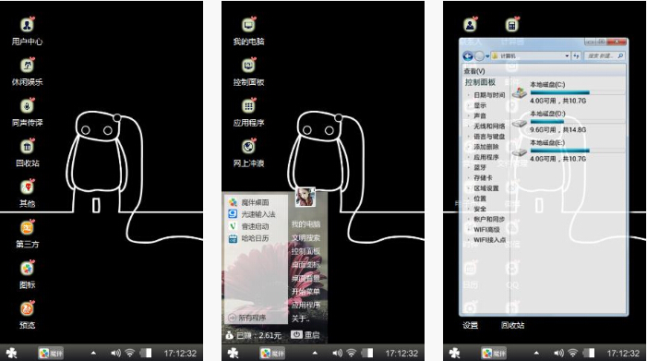Expand the 语言与键盘 tree node

[x=469, y=136]
